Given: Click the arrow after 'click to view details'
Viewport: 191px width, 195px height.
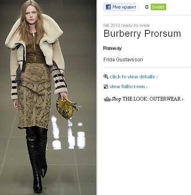Looking at the screenshot, I should (x=157, y=77).
